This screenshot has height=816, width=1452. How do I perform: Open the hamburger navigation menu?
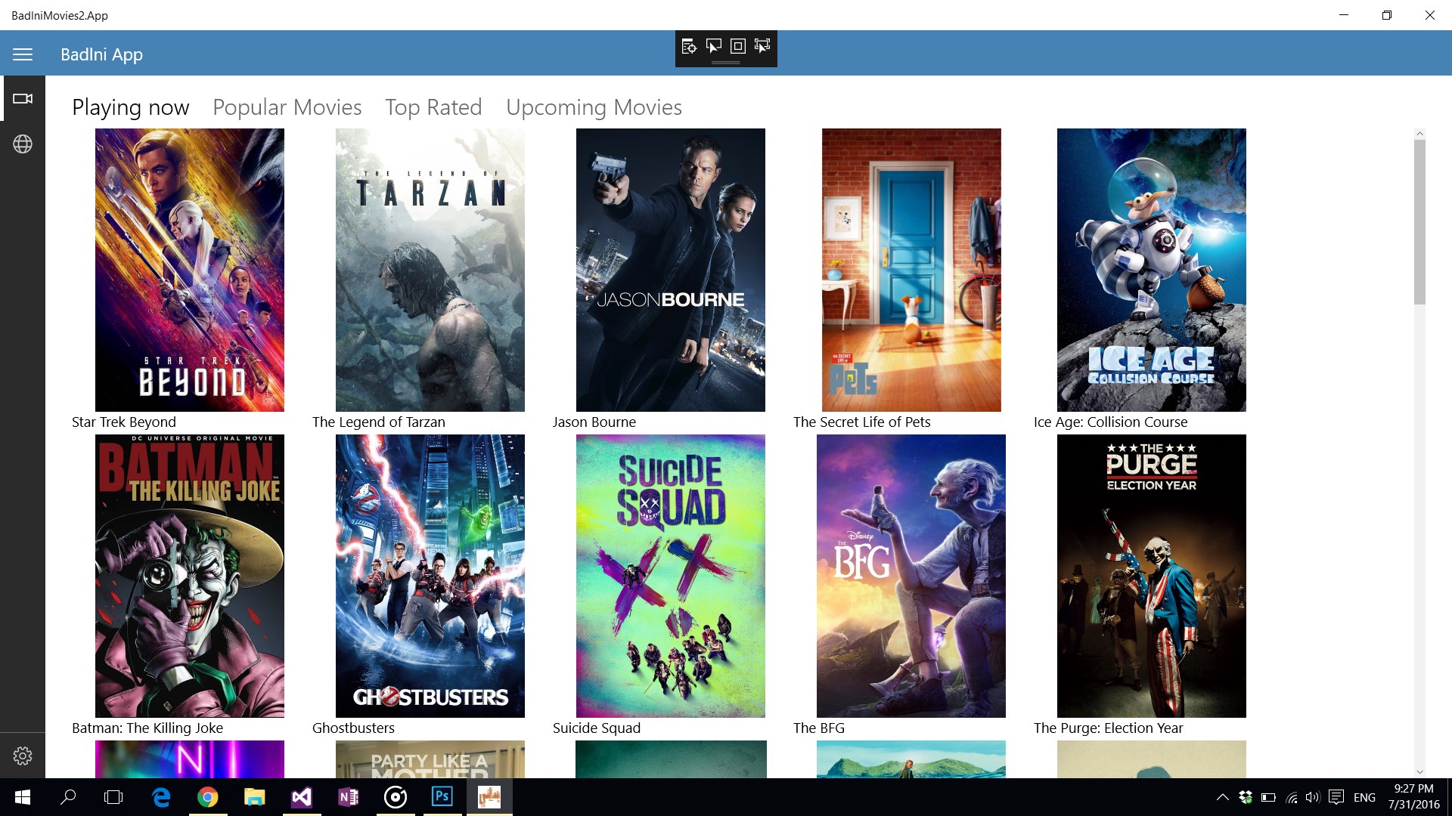(x=23, y=54)
